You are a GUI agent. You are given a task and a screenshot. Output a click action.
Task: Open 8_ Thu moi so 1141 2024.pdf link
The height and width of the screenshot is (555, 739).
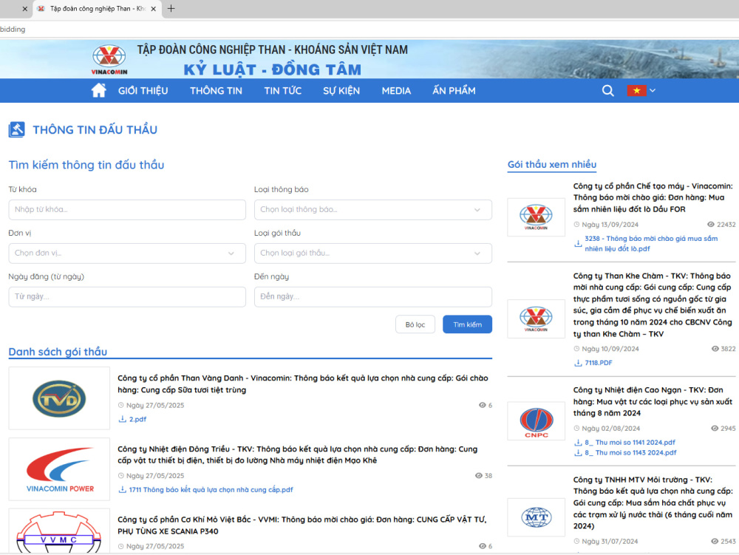pos(630,443)
